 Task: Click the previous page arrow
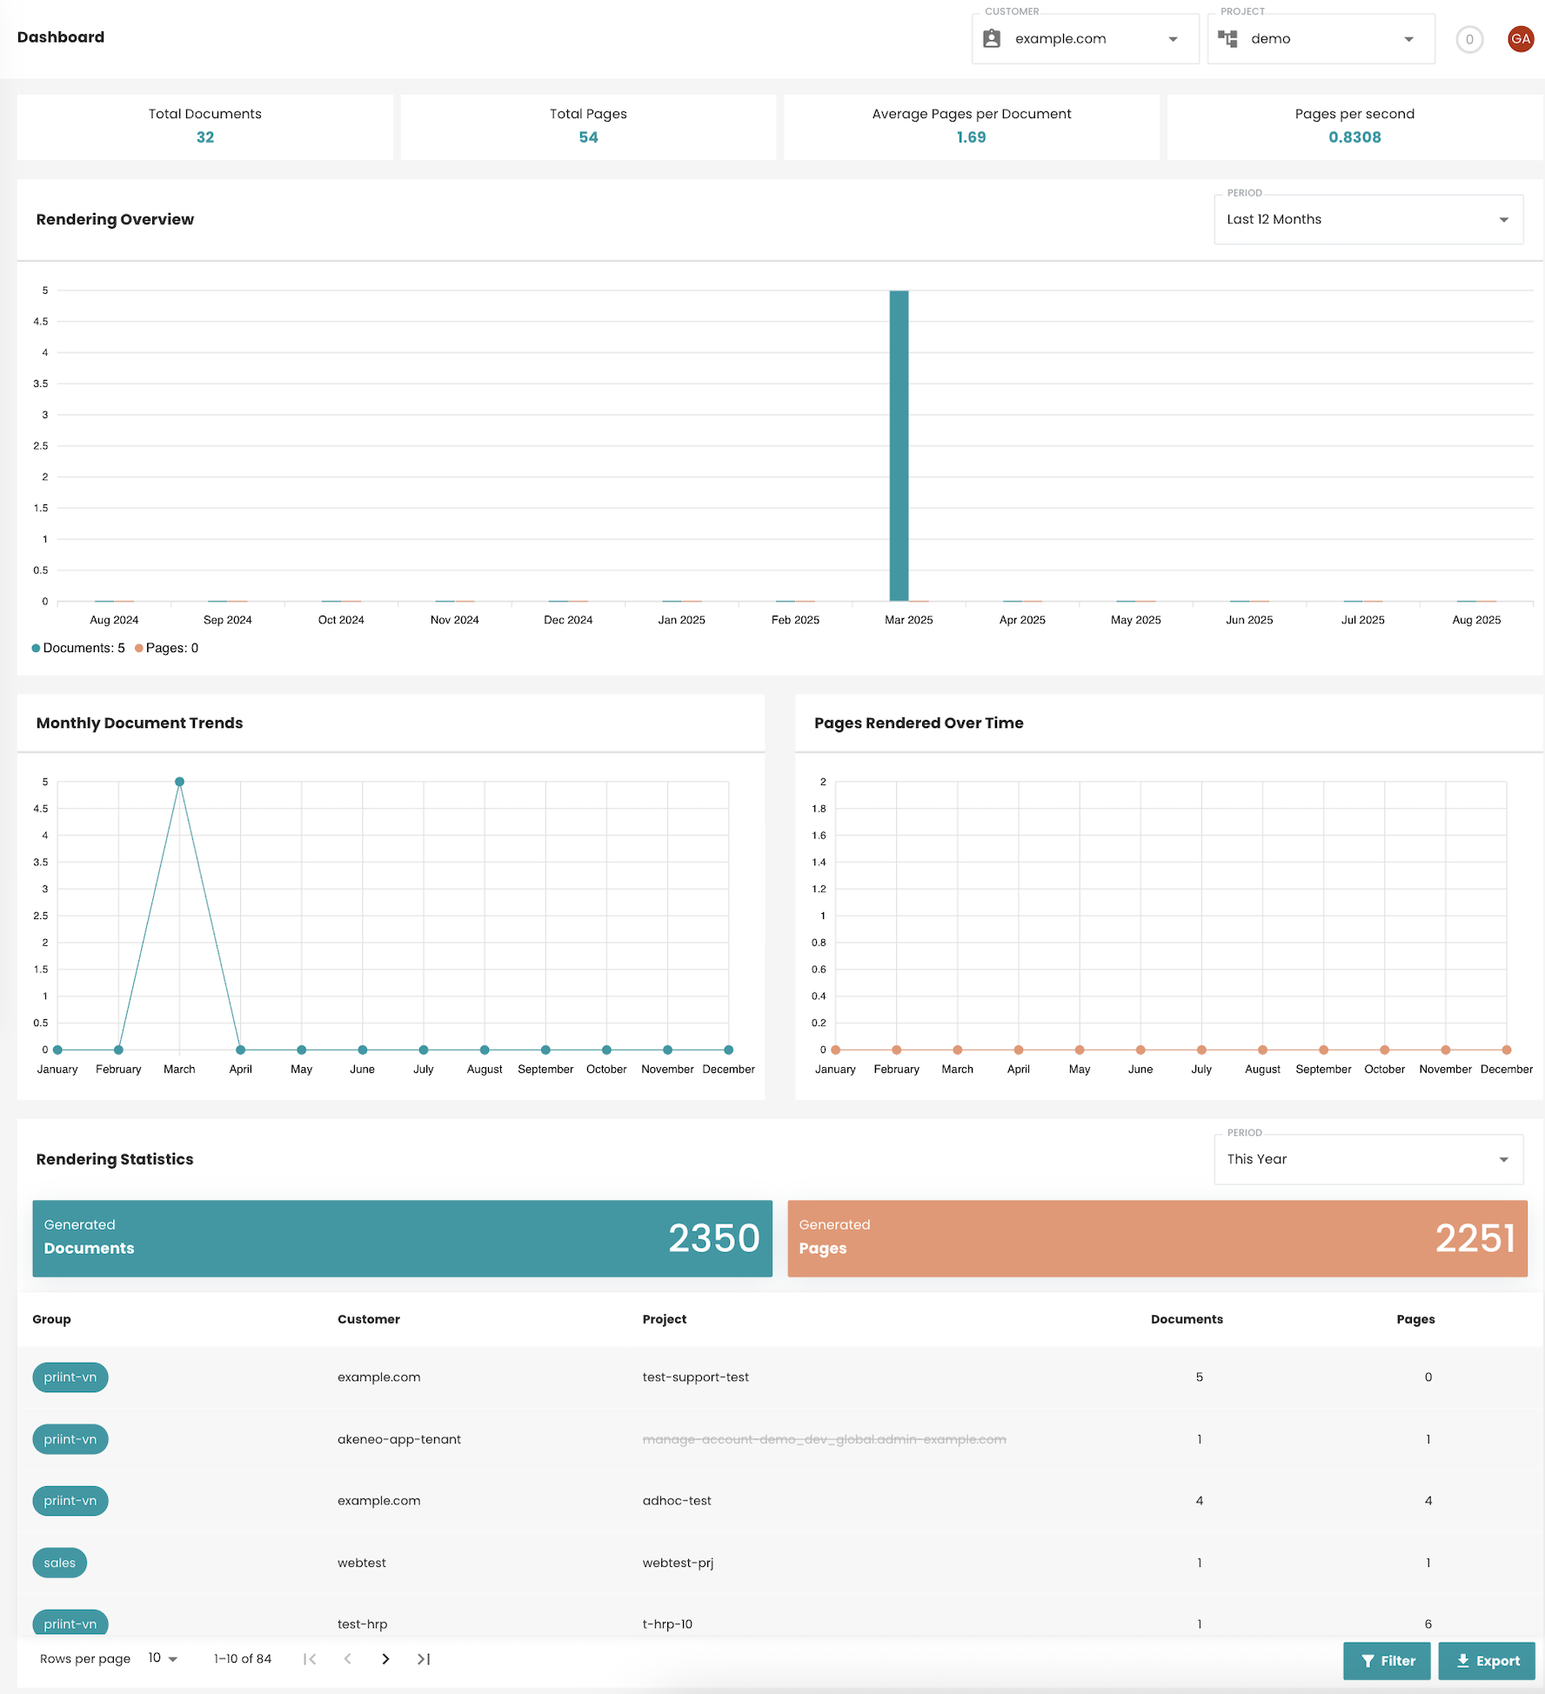(x=348, y=1658)
